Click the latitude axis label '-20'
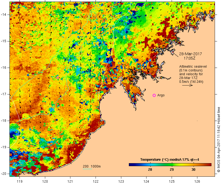The height and width of the screenshot is (184, 222). (x=4, y=174)
